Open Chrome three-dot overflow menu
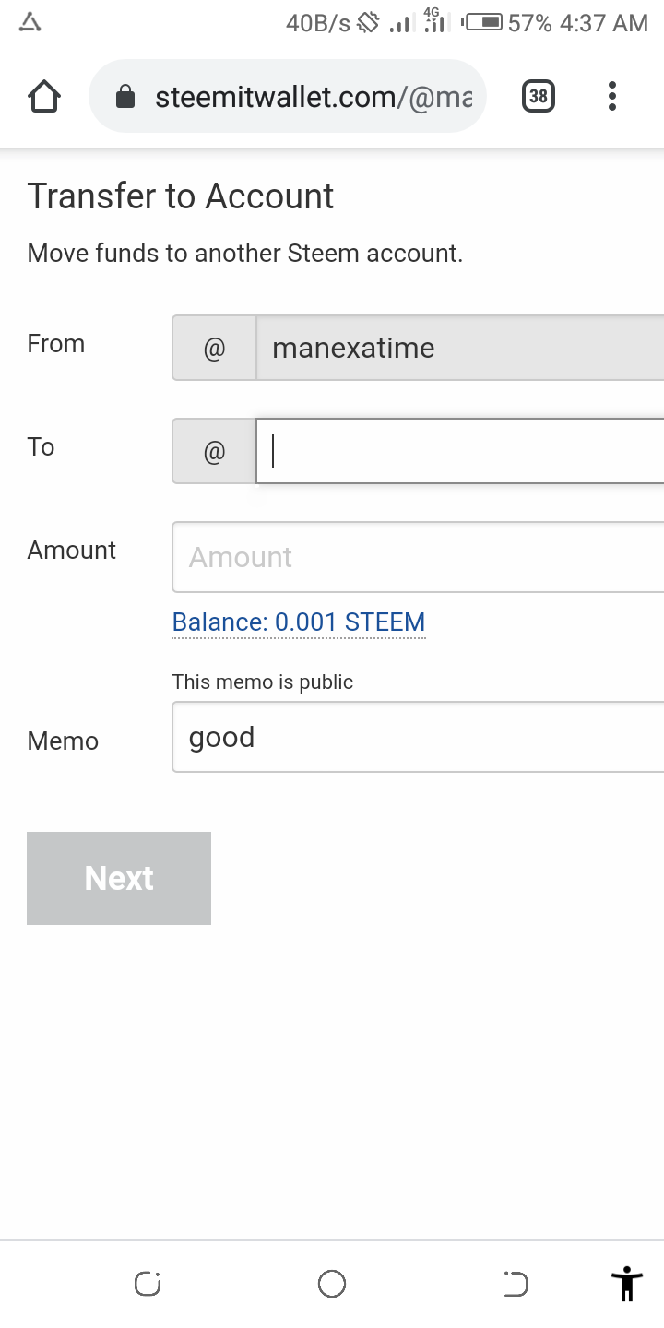 click(x=612, y=96)
